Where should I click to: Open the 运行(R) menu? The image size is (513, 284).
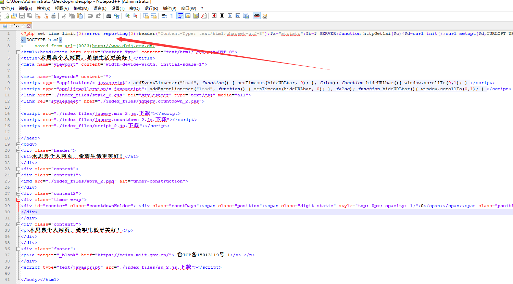pyautogui.click(x=151, y=8)
